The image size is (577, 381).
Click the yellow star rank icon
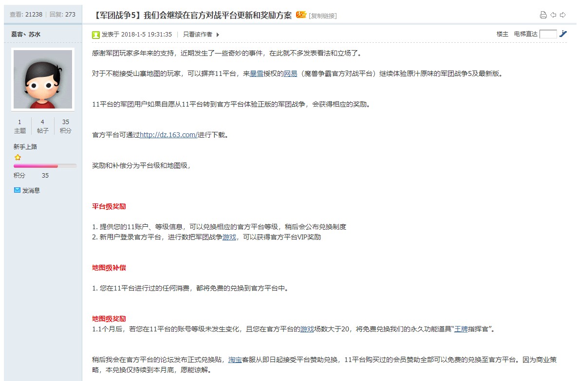(x=18, y=157)
